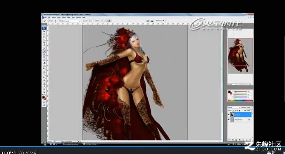Click Adobe Photoshop taskbar button
This screenshot has height=154, width=285.
71,144
